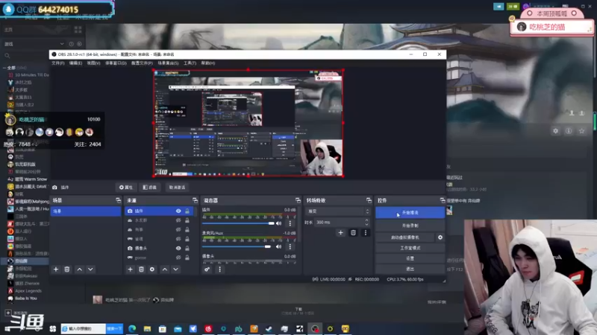Open the 停靠窗口(D) menu in OBS
The width and height of the screenshot is (597, 335).
tap(116, 63)
